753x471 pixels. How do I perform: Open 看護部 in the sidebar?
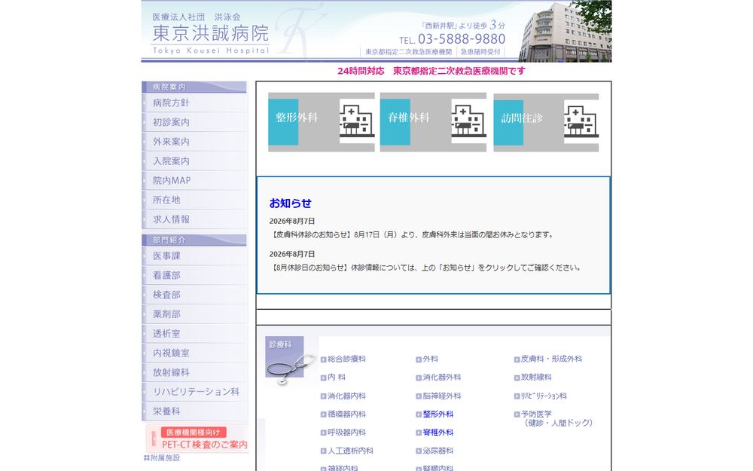[x=194, y=275]
